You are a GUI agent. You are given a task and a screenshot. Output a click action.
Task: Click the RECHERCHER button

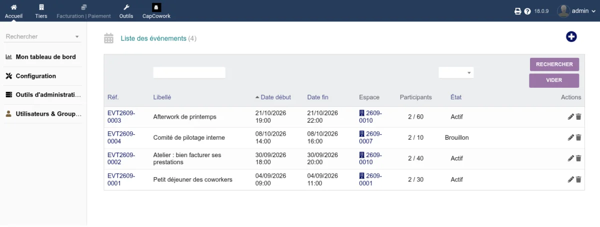click(x=554, y=64)
